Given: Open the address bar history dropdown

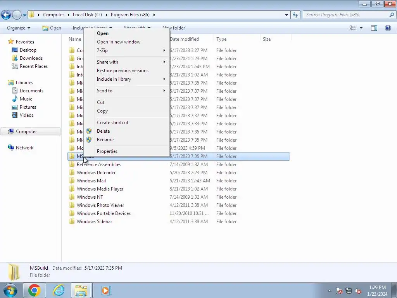Looking at the screenshot, I should pos(287,15).
